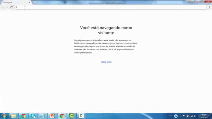Close the "Nova guia" tab
212x119 pixels.
[29, 2]
